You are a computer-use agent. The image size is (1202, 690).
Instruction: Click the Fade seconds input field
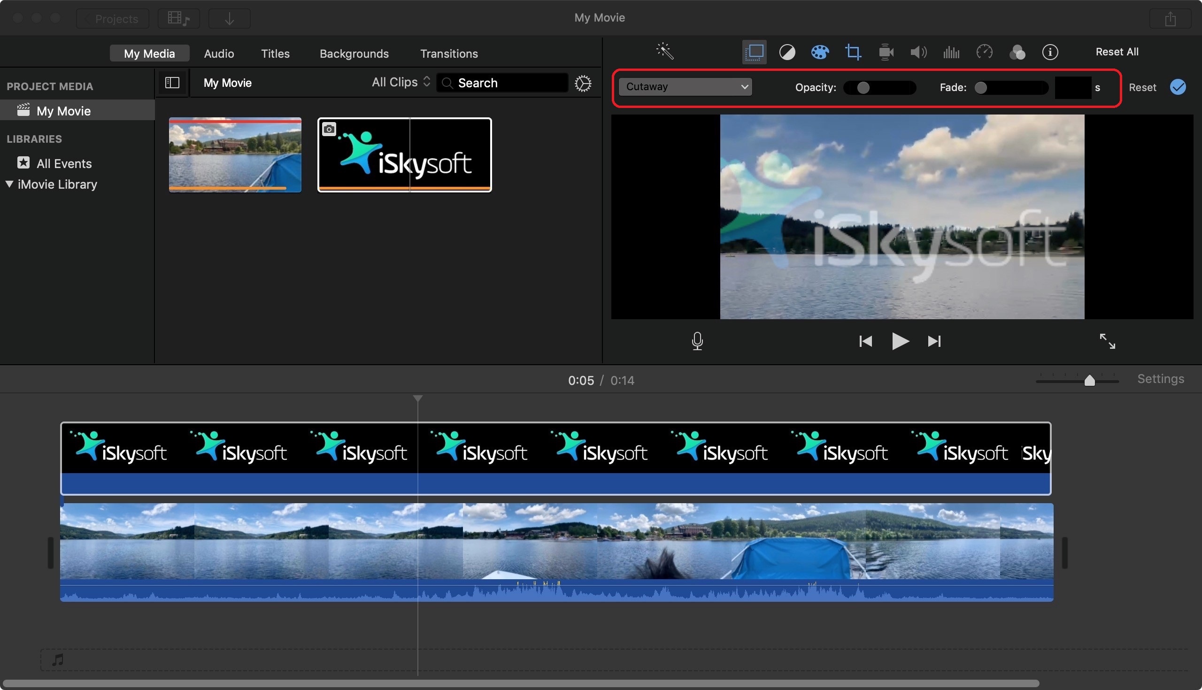pos(1072,88)
